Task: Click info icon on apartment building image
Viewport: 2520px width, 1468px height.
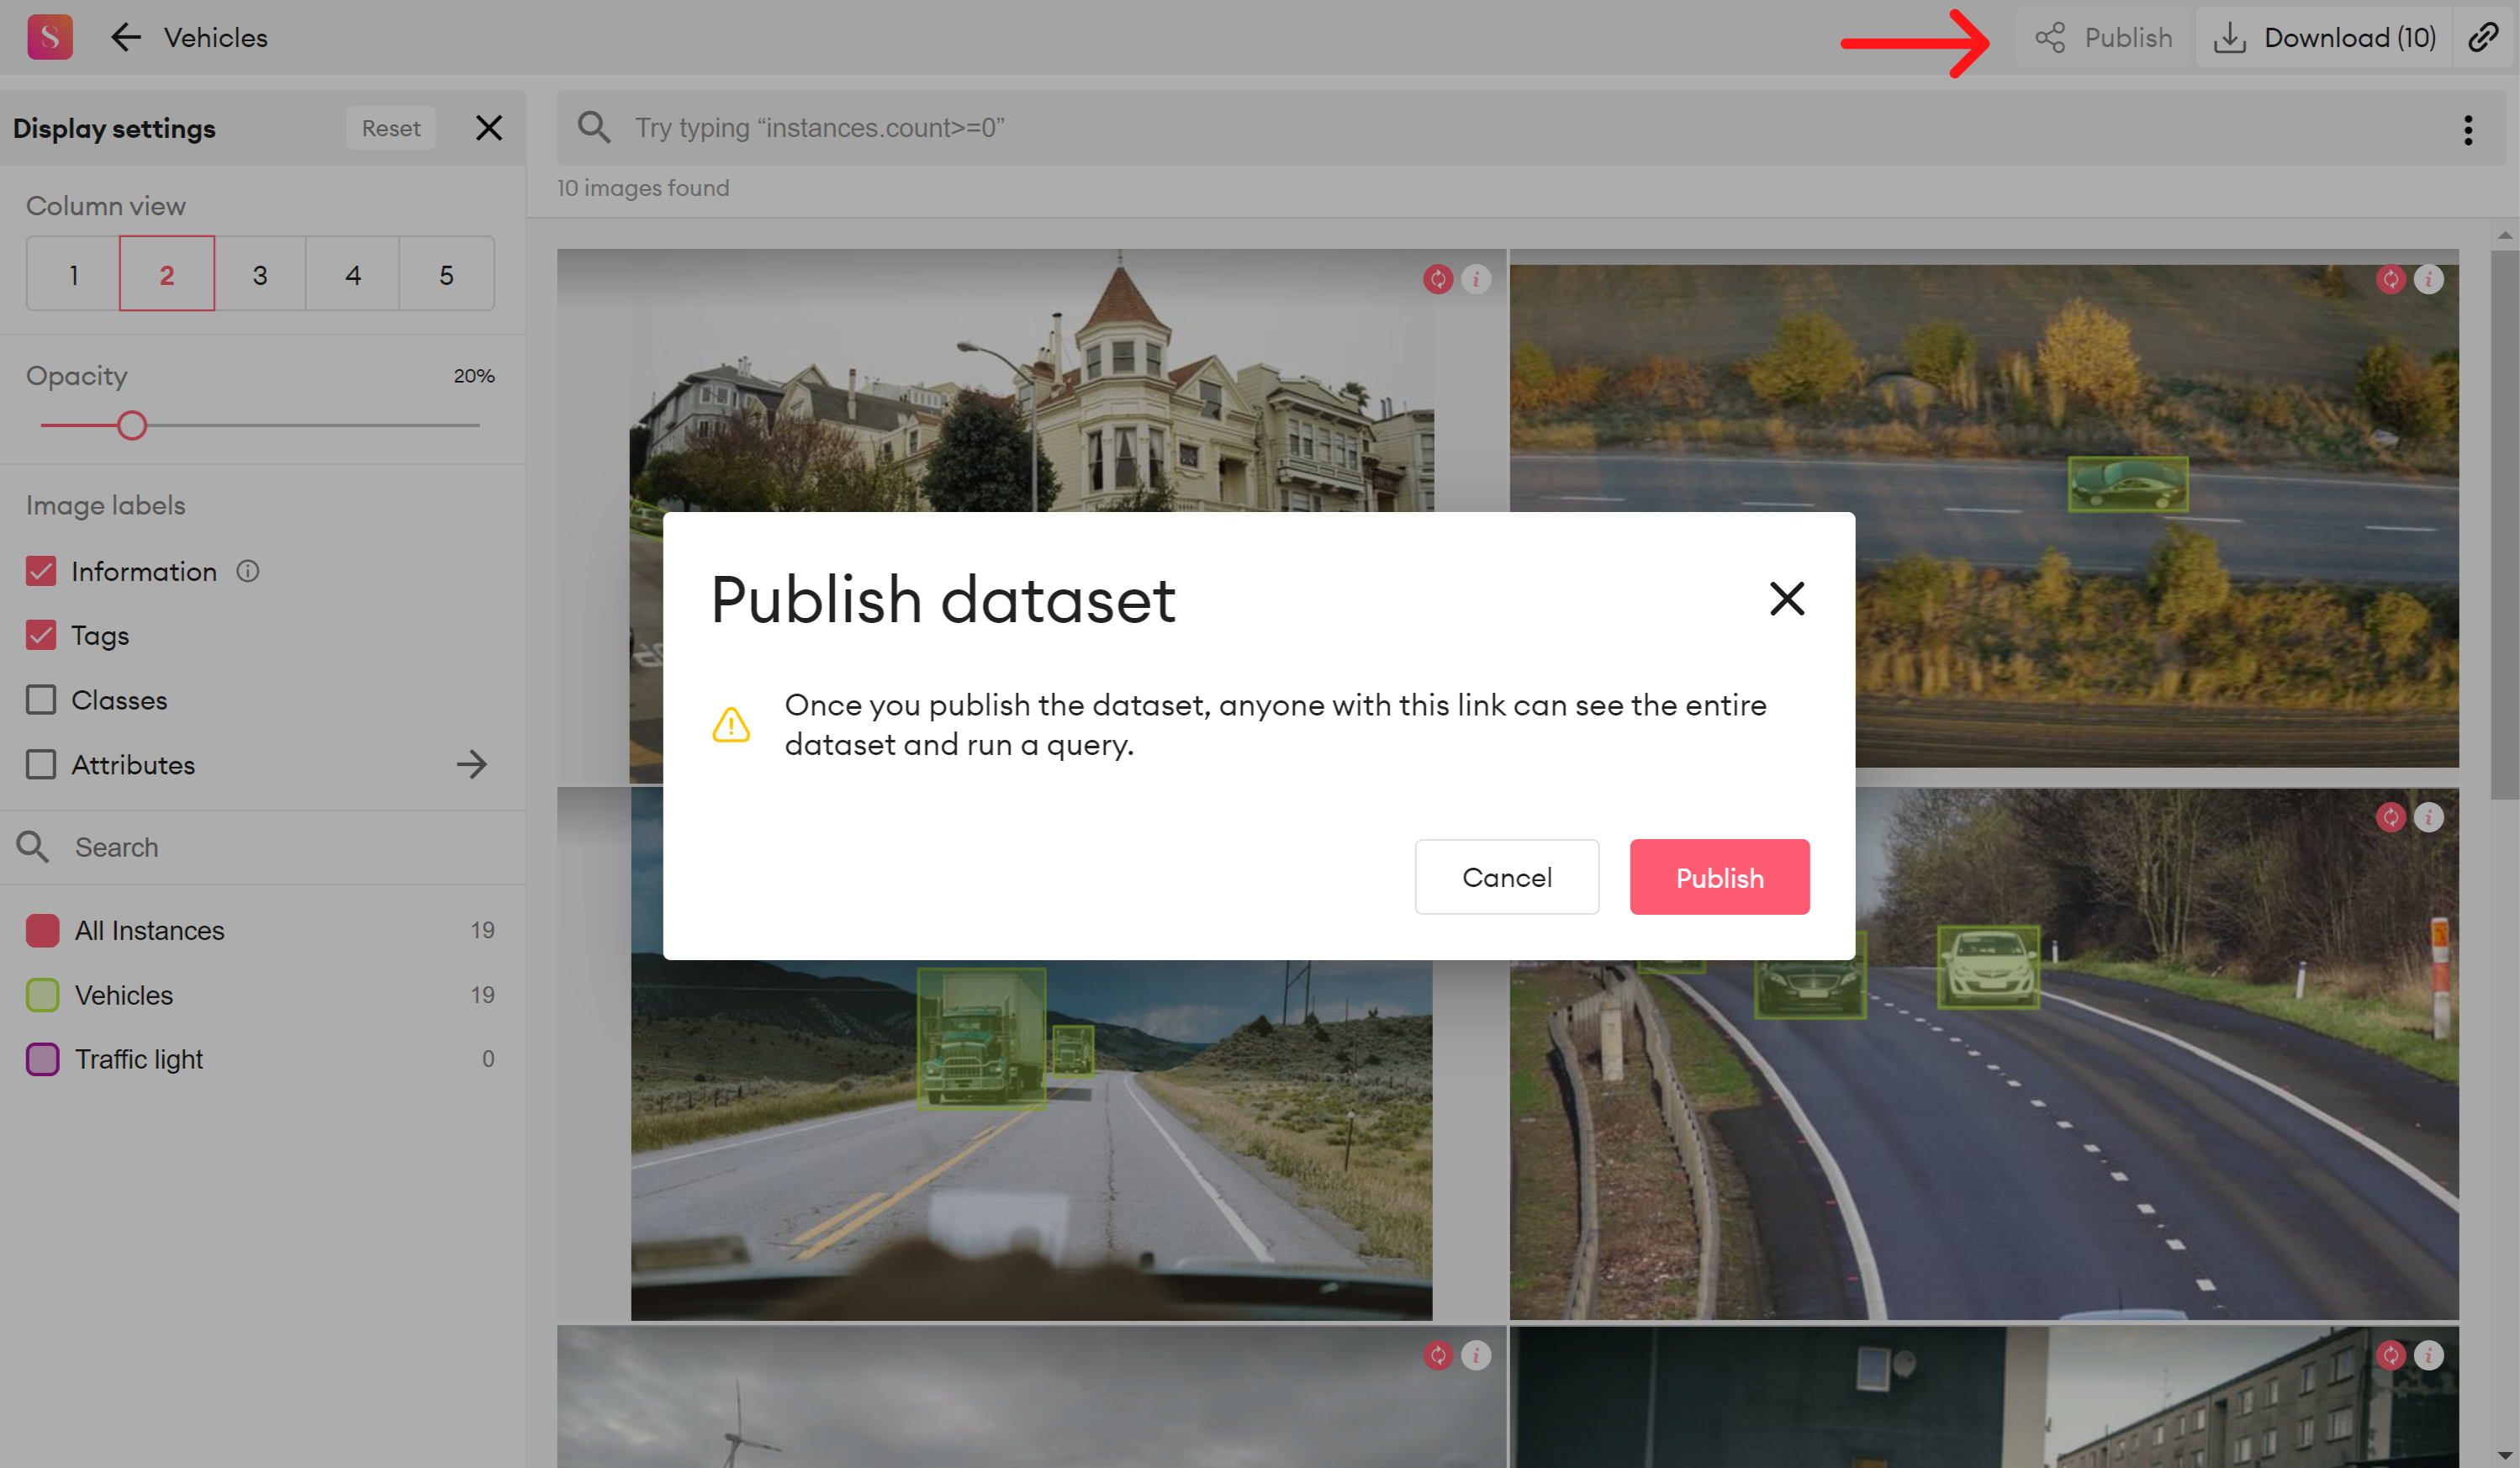Action: pyautogui.click(x=2429, y=1355)
